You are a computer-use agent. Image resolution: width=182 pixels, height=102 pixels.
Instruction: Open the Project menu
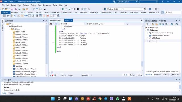click(33, 5)
